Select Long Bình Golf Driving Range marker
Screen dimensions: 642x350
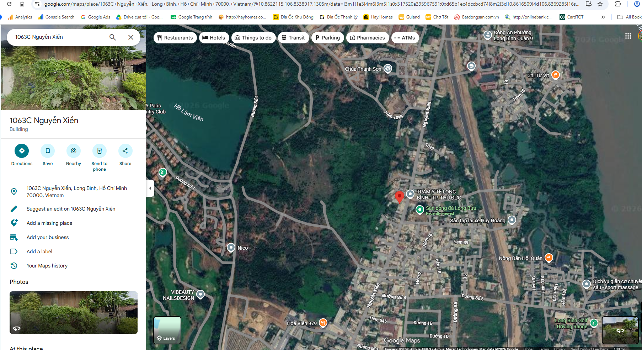(x=594, y=323)
